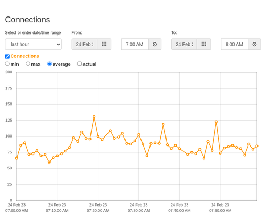The height and width of the screenshot is (214, 266).
Task: Click the peak data point just before 07:50
Action: coord(216,122)
